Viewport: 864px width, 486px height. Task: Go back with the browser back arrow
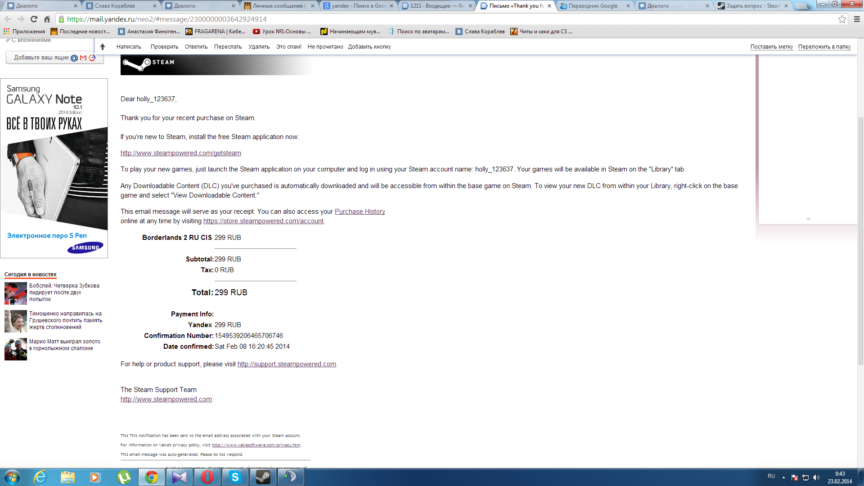(x=8, y=19)
